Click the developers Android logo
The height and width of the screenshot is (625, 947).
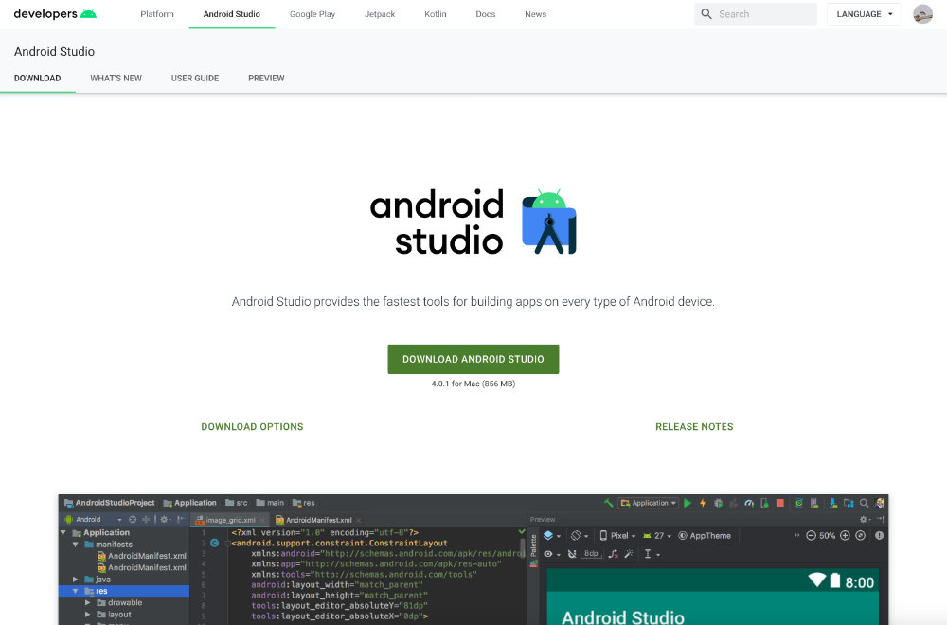pos(55,14)
